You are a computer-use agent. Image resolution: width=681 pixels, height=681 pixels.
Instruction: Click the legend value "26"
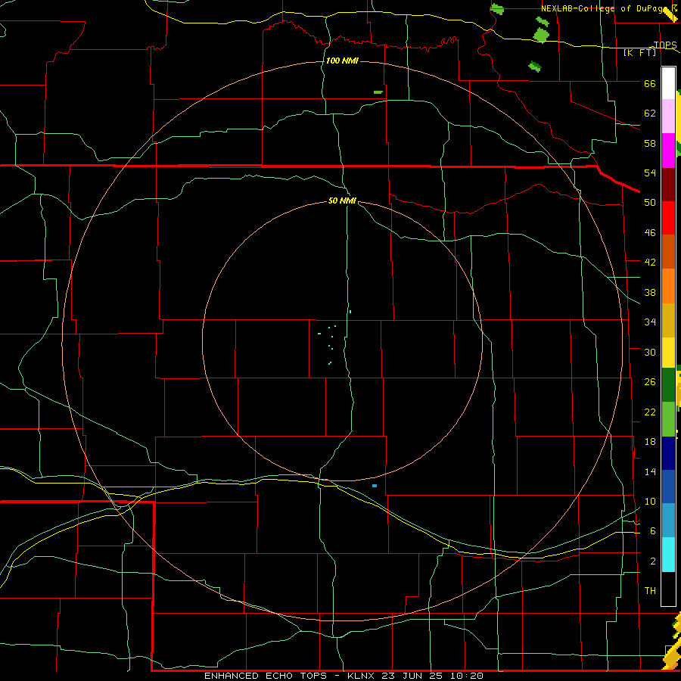point(650,382)
